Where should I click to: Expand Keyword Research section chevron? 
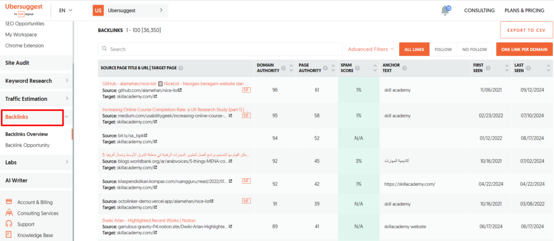pyautogui.click(x=67, y=81)
